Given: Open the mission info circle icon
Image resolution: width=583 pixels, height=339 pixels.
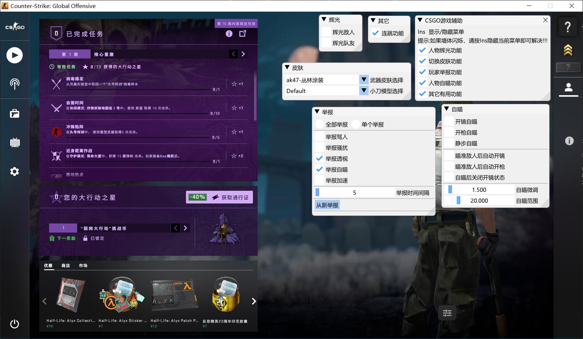Looking at the screenshot, I should click(x=229, y=34).
